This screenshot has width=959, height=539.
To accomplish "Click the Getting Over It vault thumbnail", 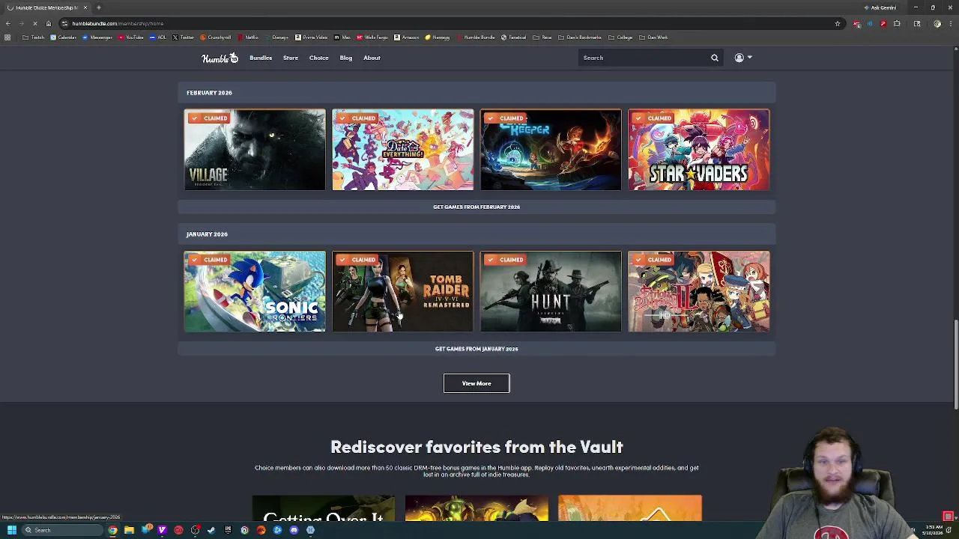I will click(x=324, y=508).
